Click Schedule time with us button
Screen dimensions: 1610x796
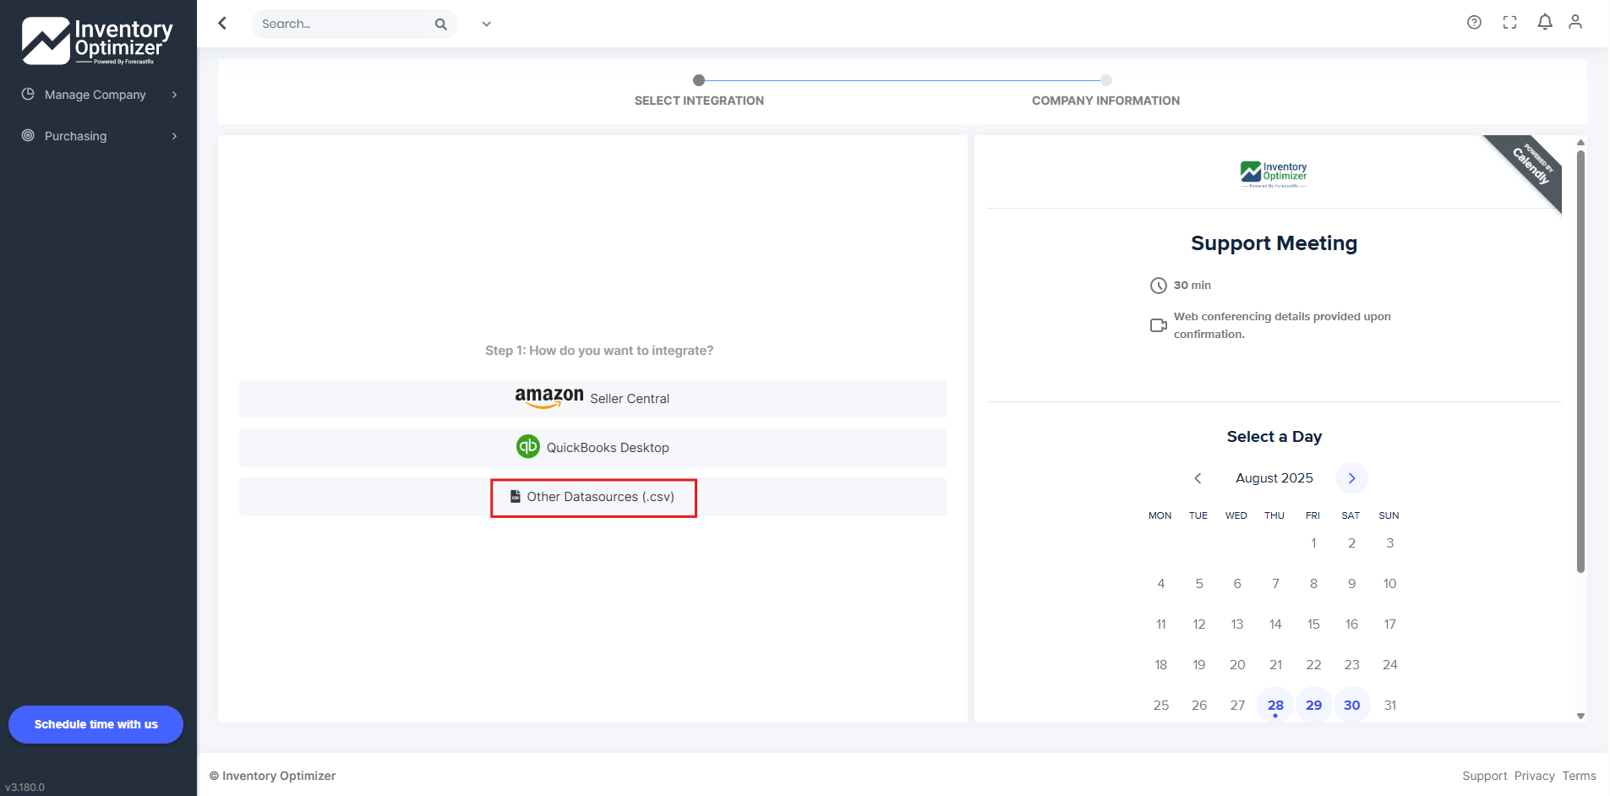[96, 724]
